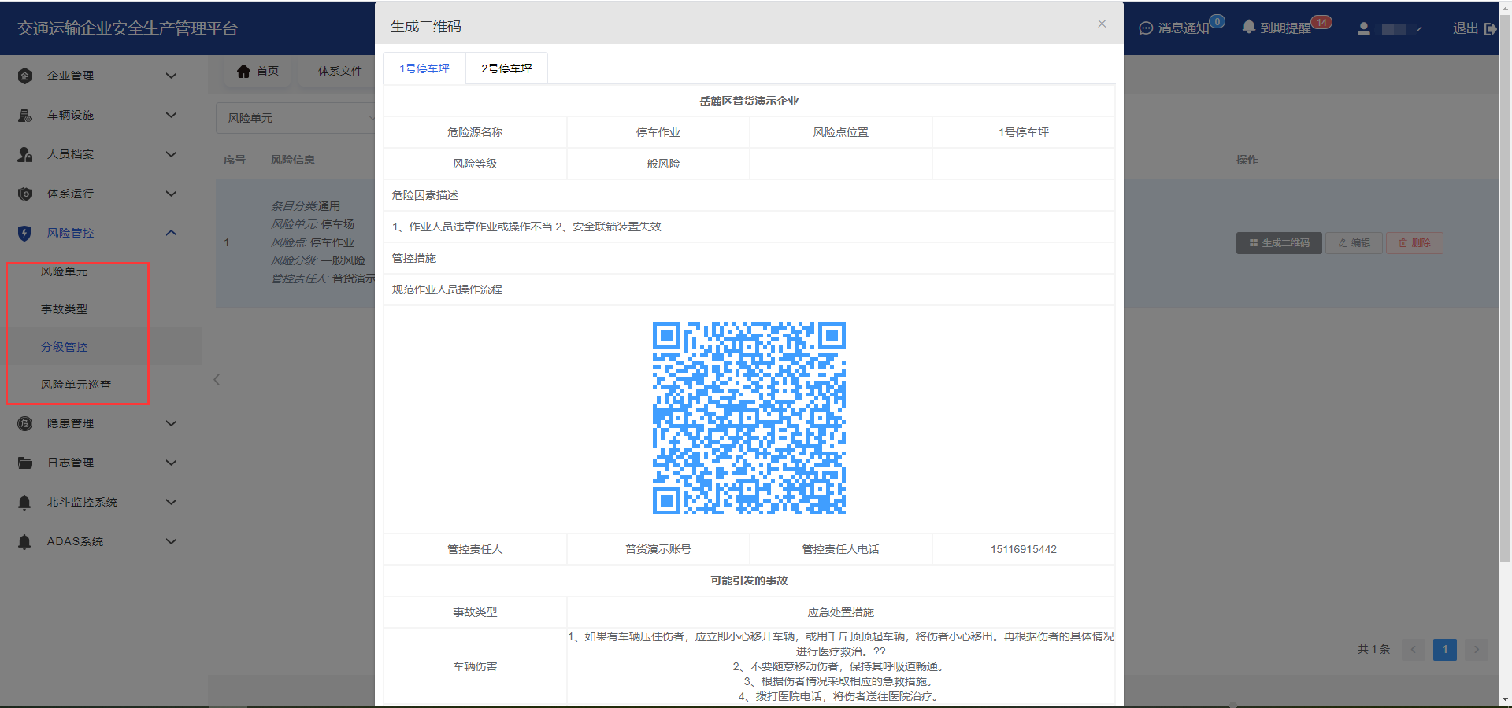Go to pagination page 1
Screen dimensions: 1512x708
pos(1445,649)
